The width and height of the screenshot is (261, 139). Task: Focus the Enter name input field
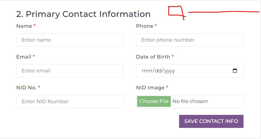[70, 40]
